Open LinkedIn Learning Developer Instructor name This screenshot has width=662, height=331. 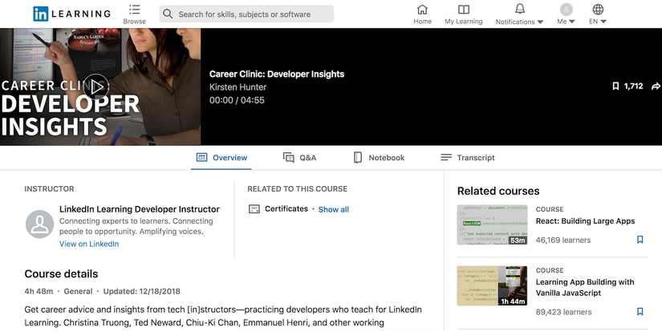click(140, 209)
